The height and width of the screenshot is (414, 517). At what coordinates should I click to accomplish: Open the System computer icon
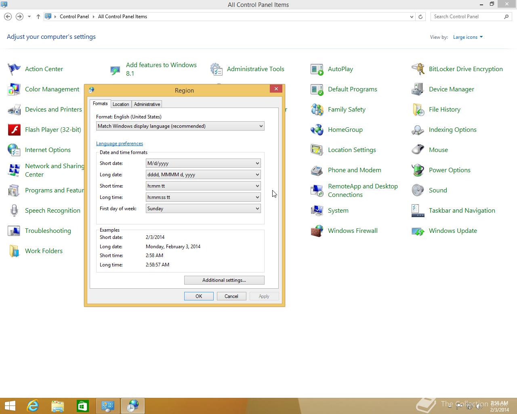click(x=317, y=211)
